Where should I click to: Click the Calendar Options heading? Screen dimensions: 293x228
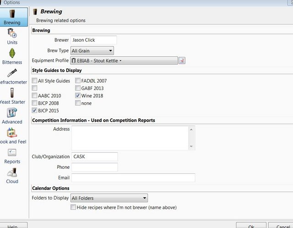(x=51, y=188)
